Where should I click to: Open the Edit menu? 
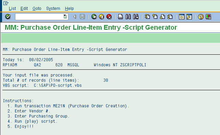(24, 9)
